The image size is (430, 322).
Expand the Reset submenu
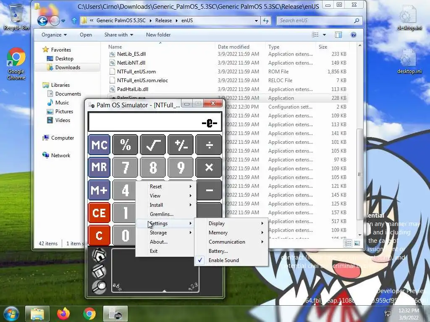point(165,187)
